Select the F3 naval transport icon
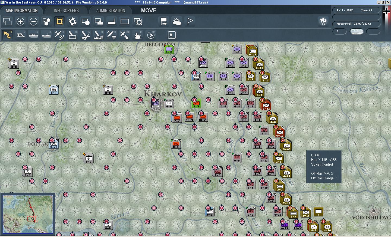 click(33, 35)
